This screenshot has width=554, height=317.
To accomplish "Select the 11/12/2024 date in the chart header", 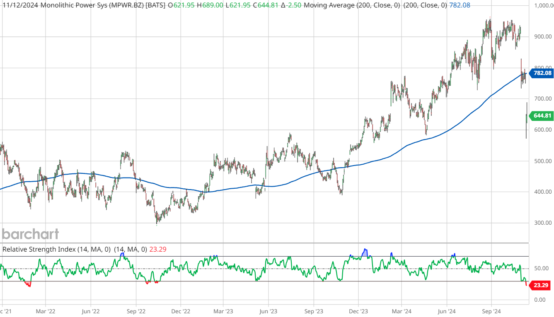I will [x=20, y=5].
